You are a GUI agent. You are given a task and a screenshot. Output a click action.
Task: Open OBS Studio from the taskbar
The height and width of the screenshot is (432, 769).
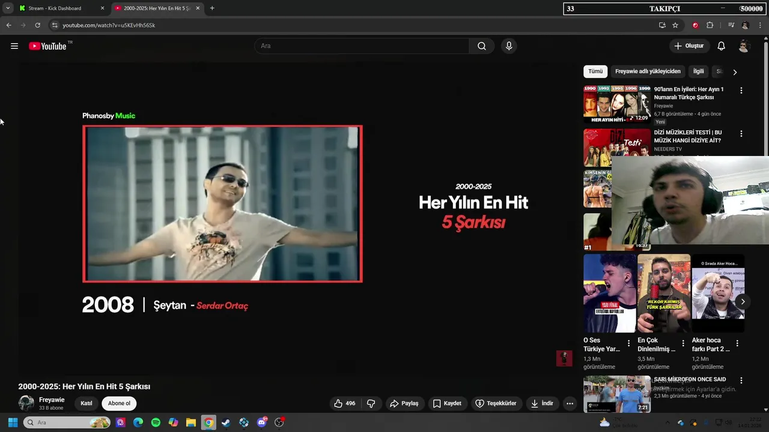click(279, 422)
